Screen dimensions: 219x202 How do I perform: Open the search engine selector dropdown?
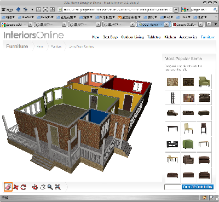(x=186, y=9)
